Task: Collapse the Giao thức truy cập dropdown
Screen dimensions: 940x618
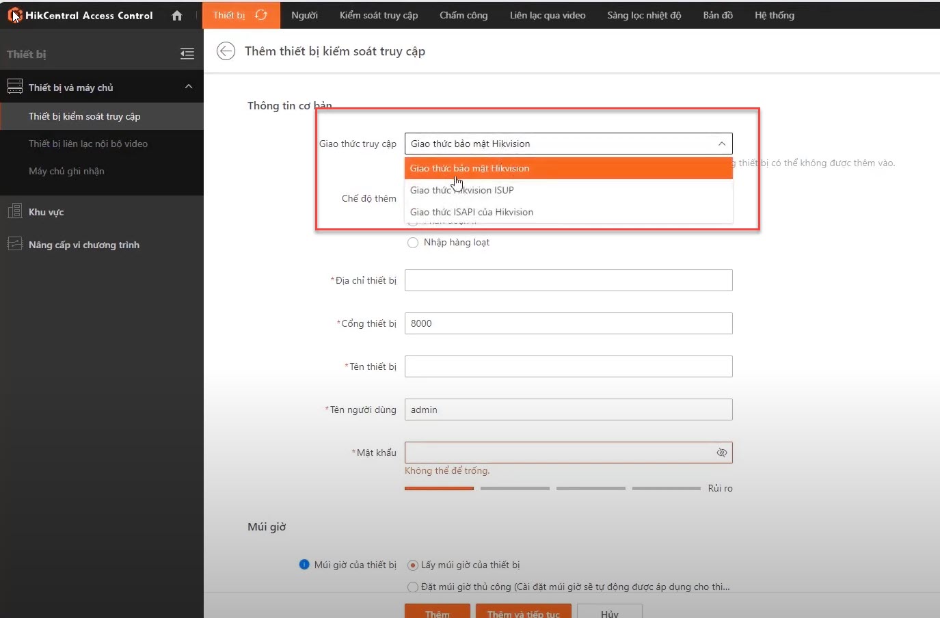Action: point(721,144)
